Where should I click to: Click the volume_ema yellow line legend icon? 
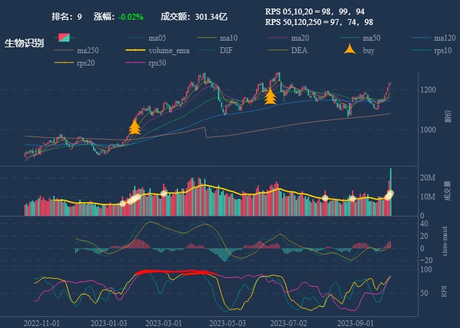(x=136, y=51)
